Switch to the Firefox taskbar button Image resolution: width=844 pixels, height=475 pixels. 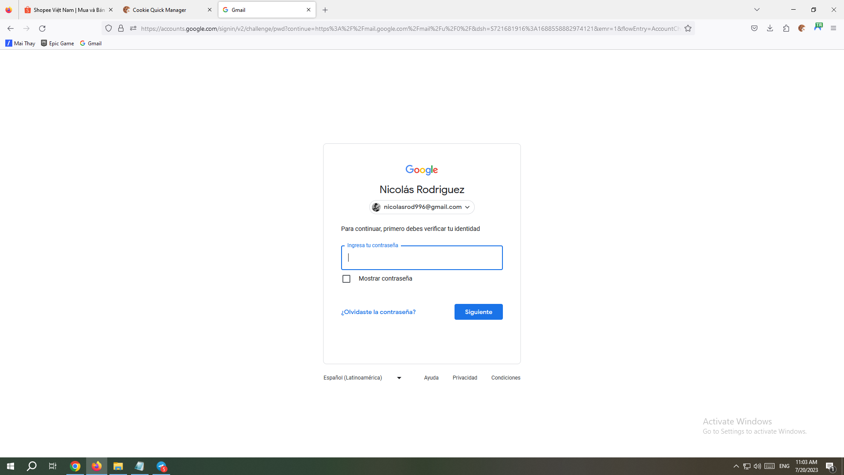click(97, 466)
